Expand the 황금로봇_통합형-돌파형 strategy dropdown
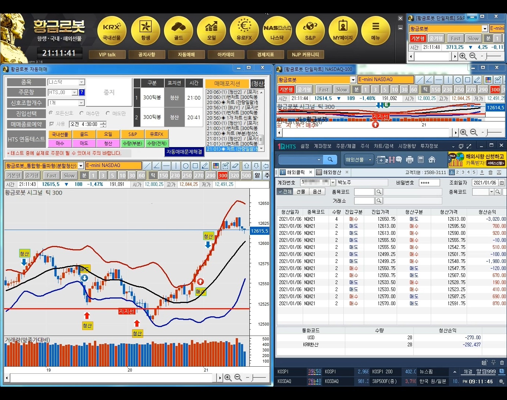Image resolution: width=507 pixels, height=400 pixels. click(81, 166)
